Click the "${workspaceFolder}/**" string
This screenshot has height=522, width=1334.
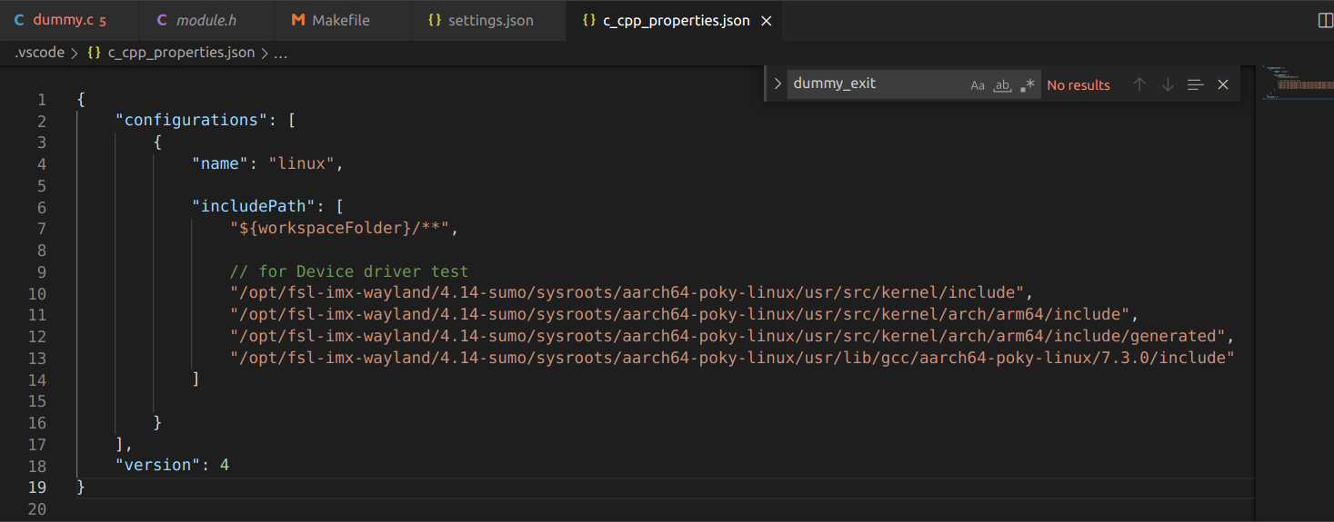[x=340, y=228]
